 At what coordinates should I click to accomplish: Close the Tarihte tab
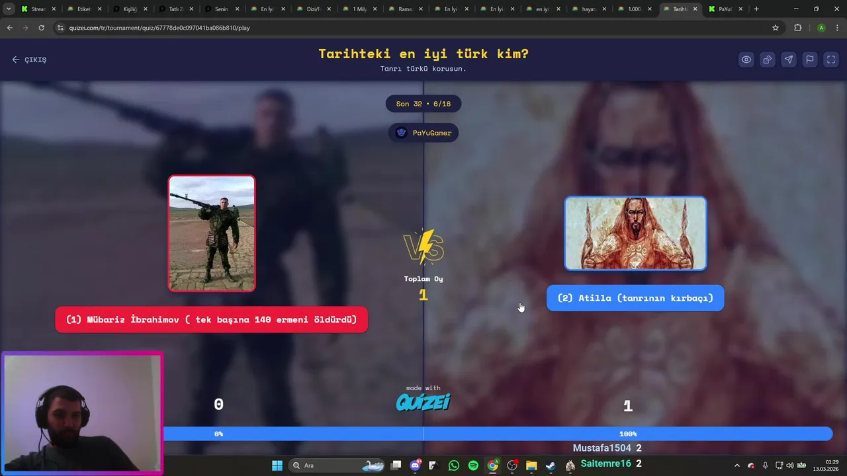[695, 9]
